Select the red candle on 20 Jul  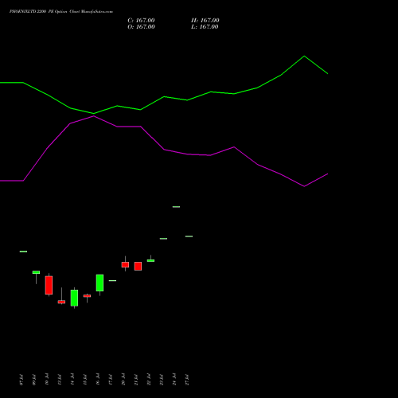[125, 264]
